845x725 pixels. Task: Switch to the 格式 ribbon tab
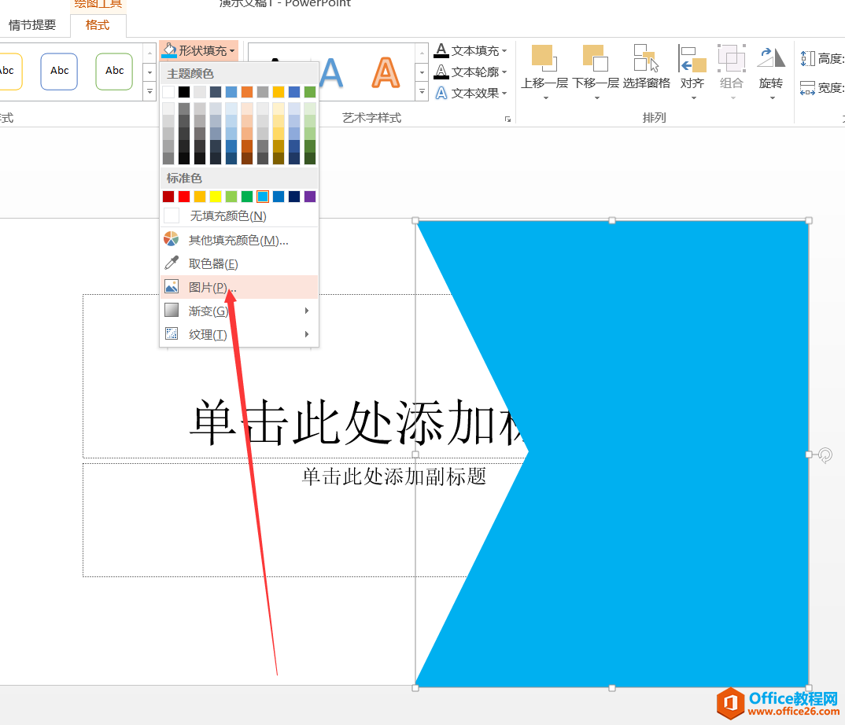point(98,24)
